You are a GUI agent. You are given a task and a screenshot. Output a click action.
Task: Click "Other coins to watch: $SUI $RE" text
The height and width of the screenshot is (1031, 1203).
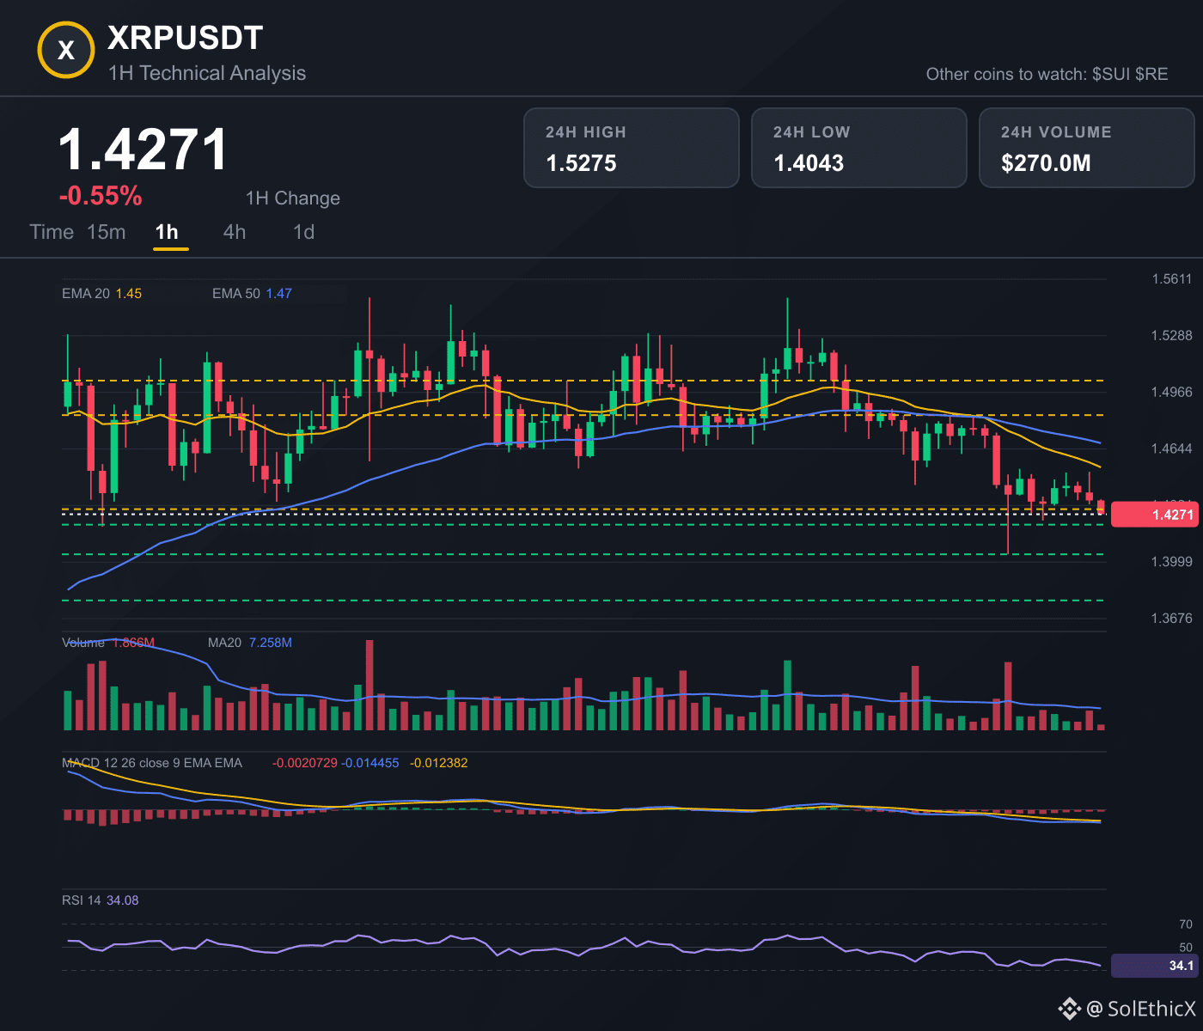pyautogui.click(x=1047, y=74)
